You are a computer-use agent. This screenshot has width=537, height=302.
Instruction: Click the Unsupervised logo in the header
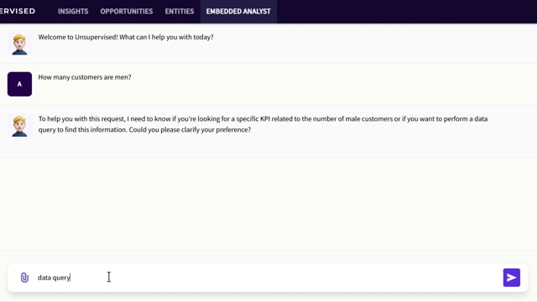pos(18,11)
